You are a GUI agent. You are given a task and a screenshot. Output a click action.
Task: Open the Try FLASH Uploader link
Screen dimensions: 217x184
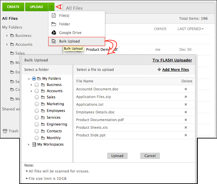click(172, 60)
